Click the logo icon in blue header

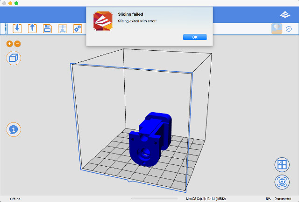pos(285,14)
